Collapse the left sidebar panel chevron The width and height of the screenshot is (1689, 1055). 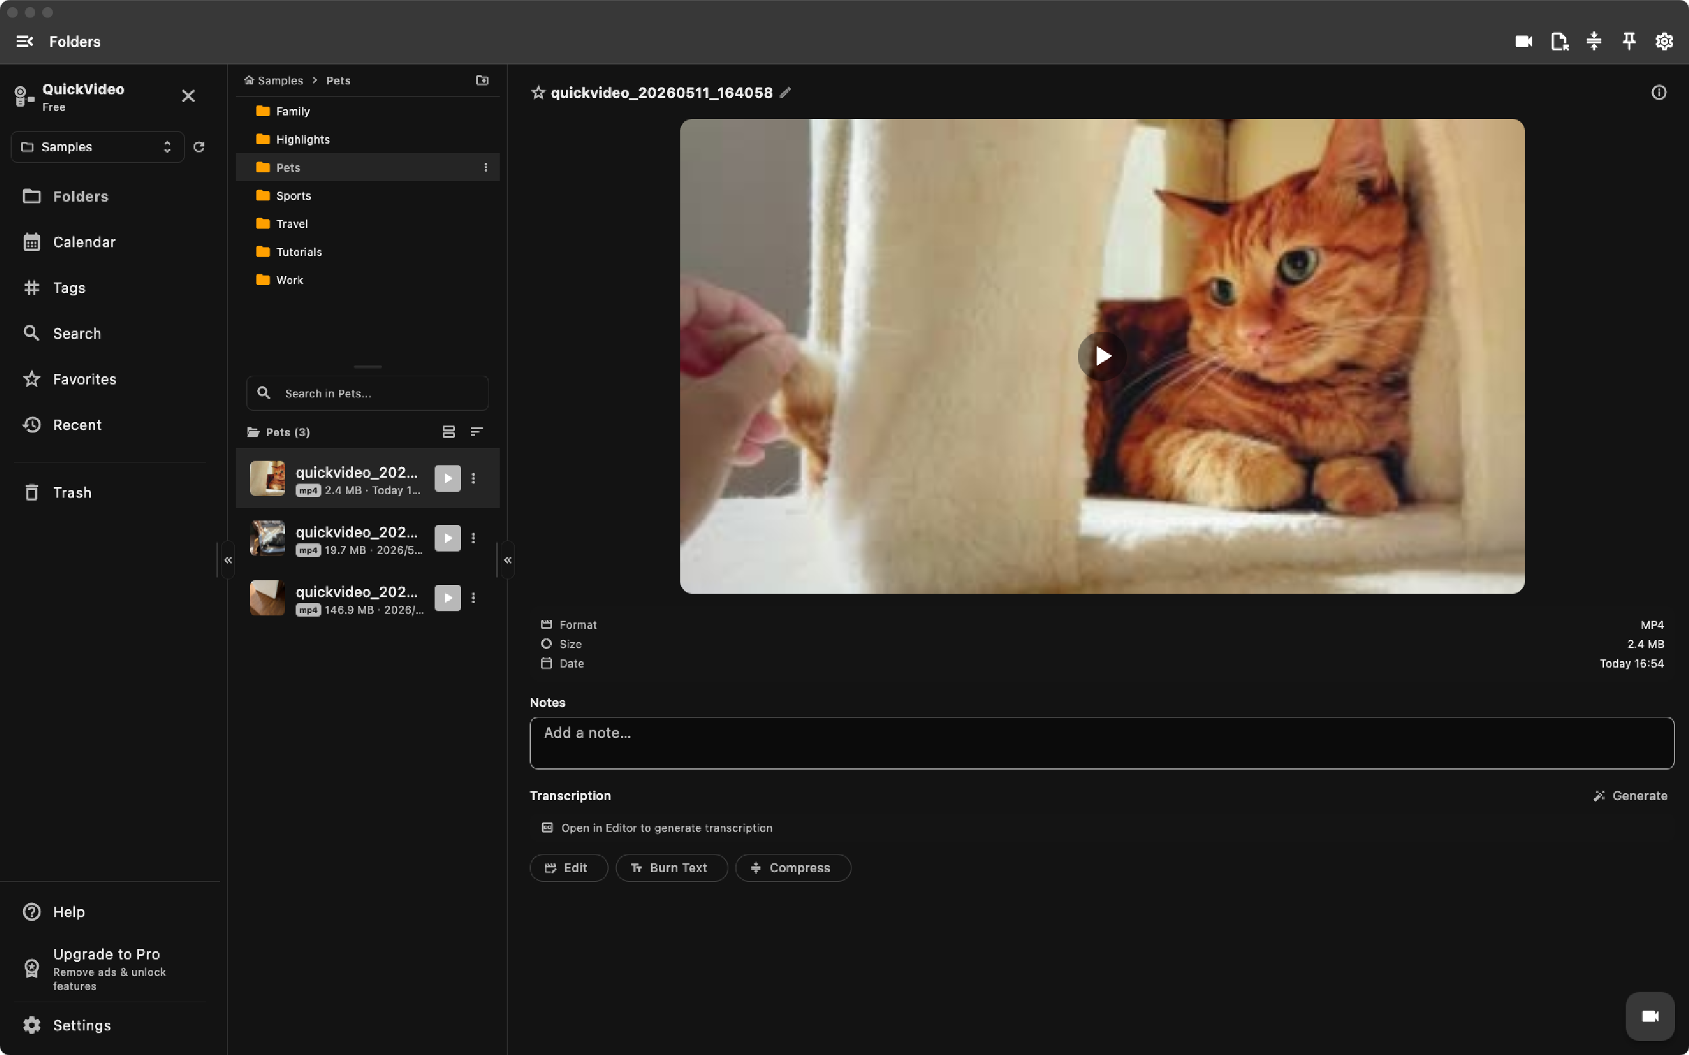tap(228, 560)
